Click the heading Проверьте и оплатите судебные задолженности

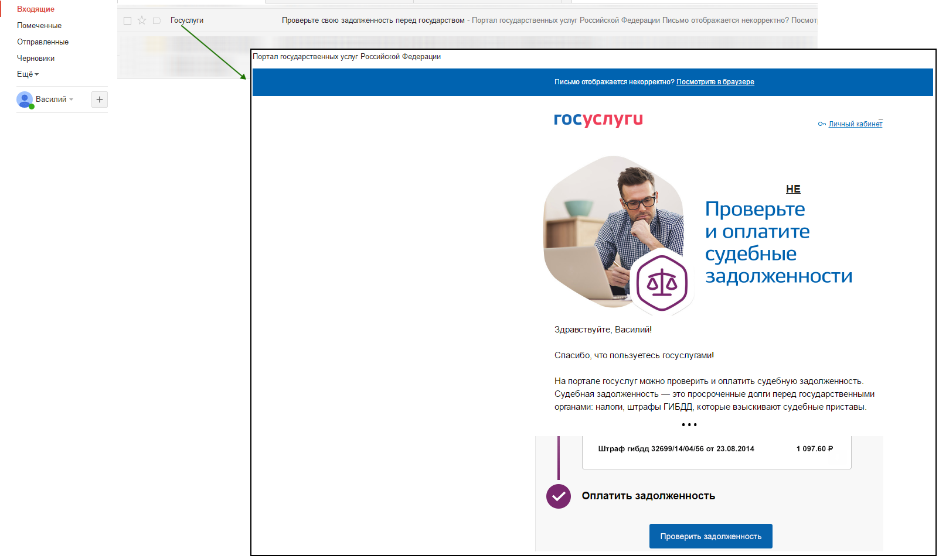click(779, 242)
